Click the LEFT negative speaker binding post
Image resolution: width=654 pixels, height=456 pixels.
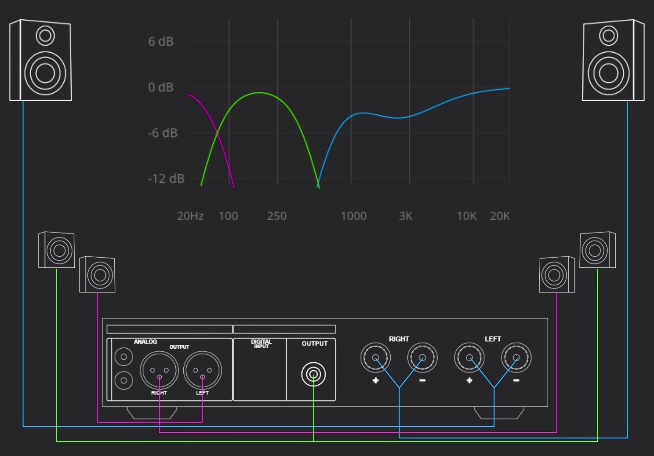point(516,358)
